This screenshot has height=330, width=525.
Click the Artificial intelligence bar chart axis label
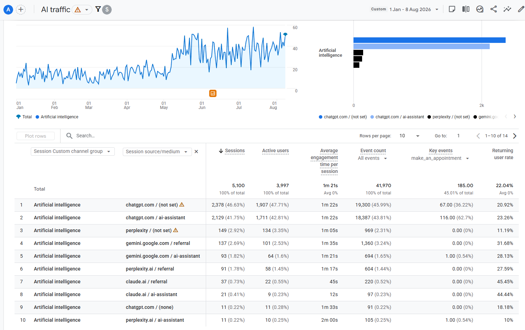[x=331, y=53]
